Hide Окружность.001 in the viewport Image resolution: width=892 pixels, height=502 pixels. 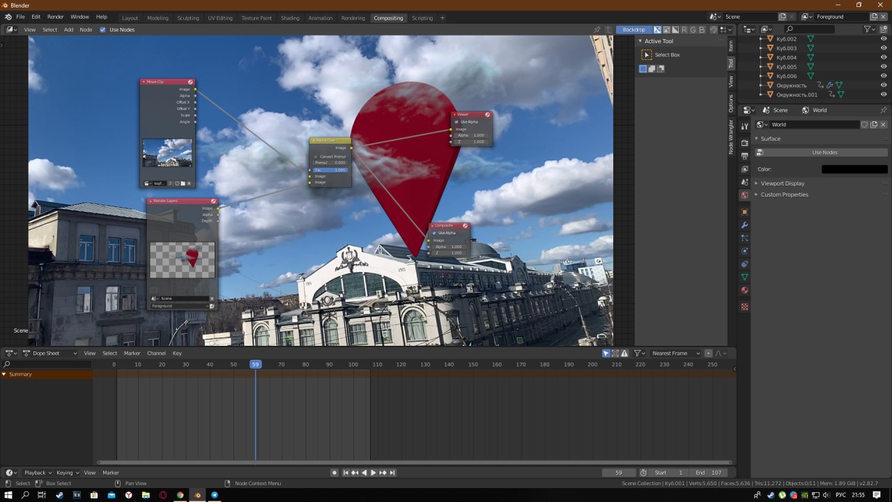click(x=884, y=94)
